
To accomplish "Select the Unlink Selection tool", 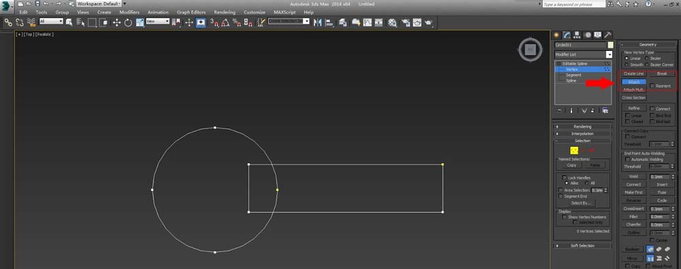I will click(20, 22).
